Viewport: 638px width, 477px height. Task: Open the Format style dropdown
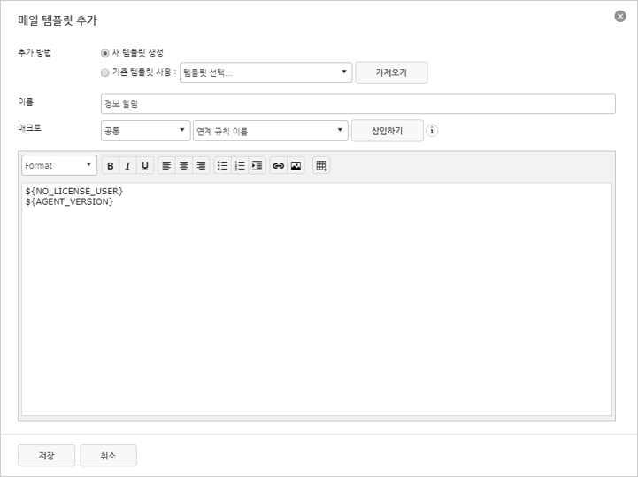pos(59,165)
